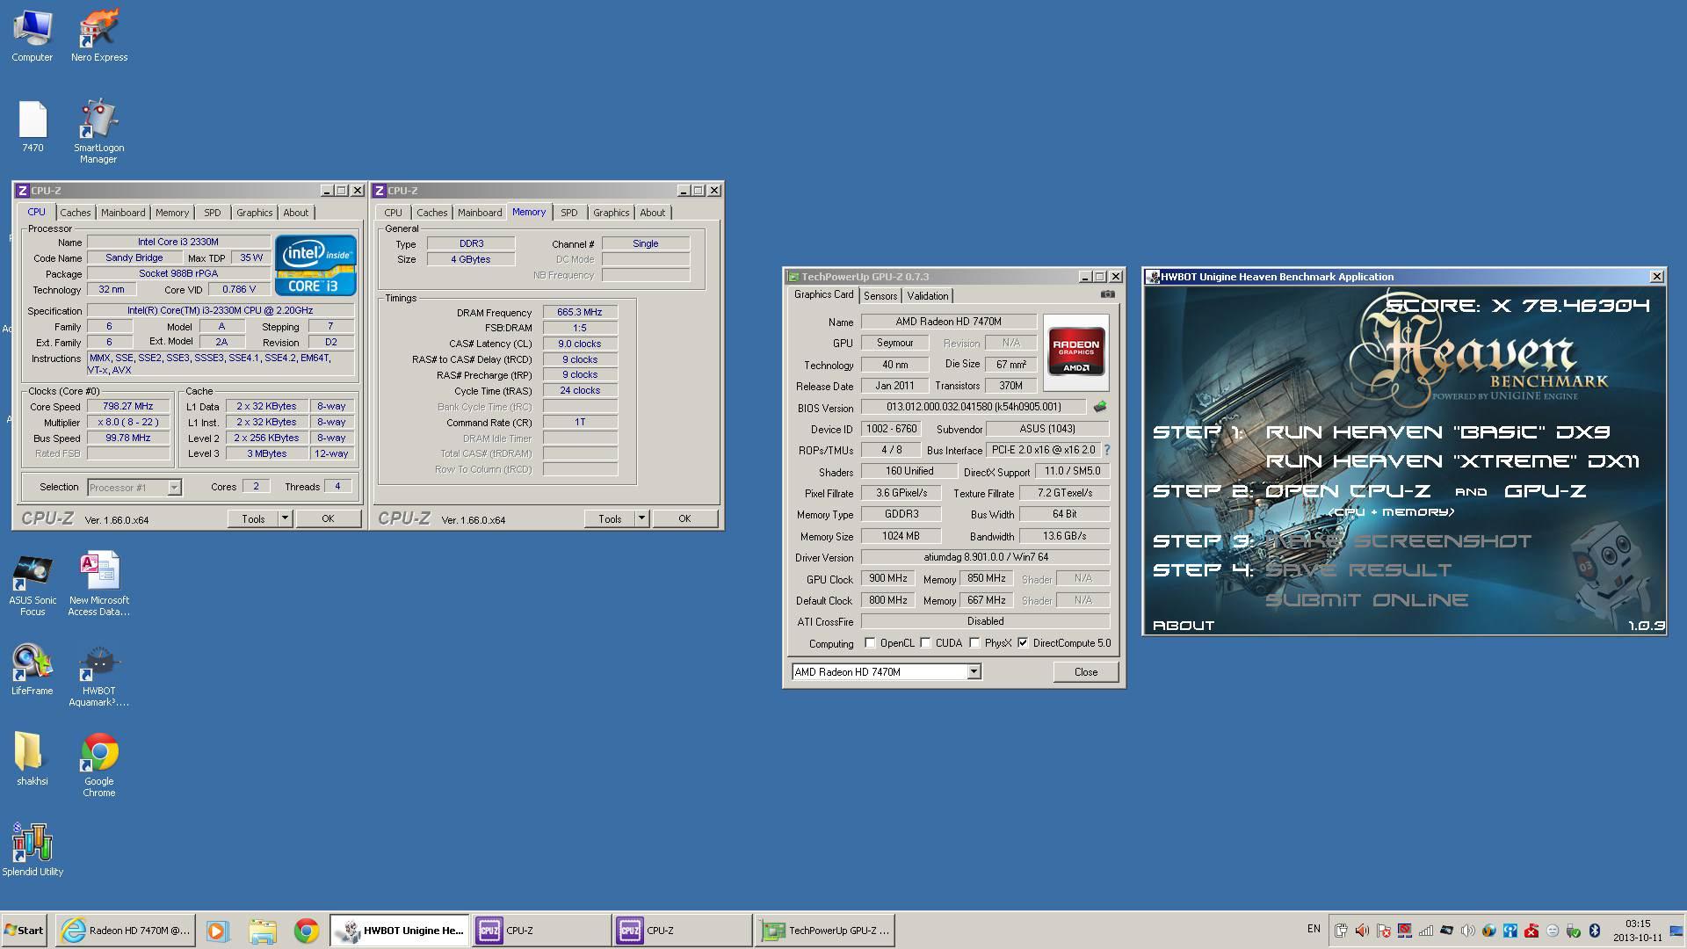Click the BIOS Version field in GPU-Z
The image size is (1687, 949).
(974, 407)
